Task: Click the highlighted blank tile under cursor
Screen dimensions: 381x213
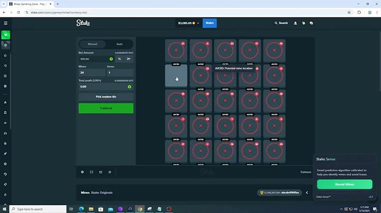Action: tap(176, 75)
